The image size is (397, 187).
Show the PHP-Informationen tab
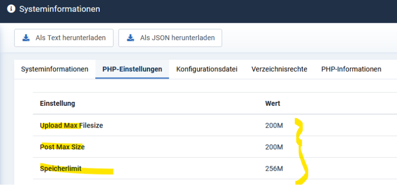351,69
